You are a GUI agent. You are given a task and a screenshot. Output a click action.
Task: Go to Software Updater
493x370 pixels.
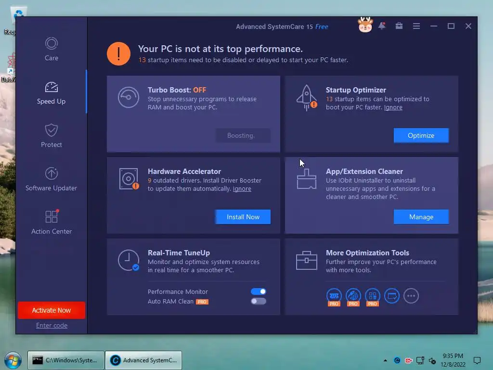tap(51, 179)
